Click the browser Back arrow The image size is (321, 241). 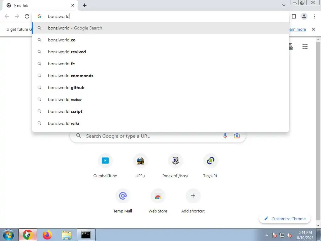pos(7,16)
